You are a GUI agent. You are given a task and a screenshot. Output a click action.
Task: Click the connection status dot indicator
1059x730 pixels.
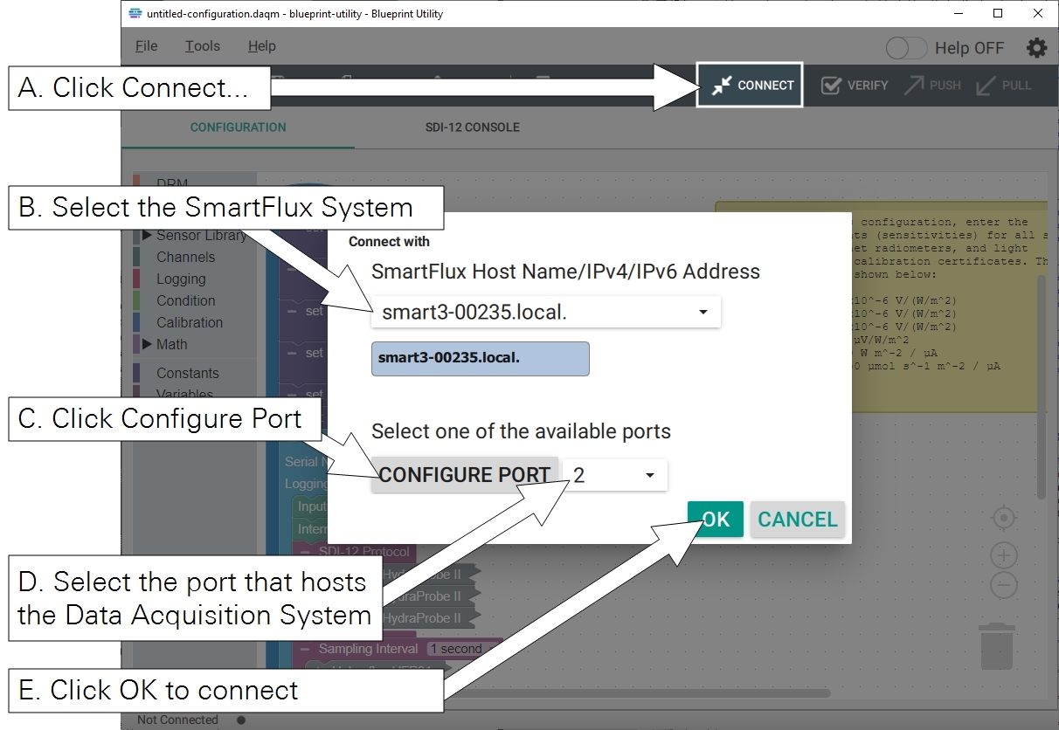coord(241,720)
